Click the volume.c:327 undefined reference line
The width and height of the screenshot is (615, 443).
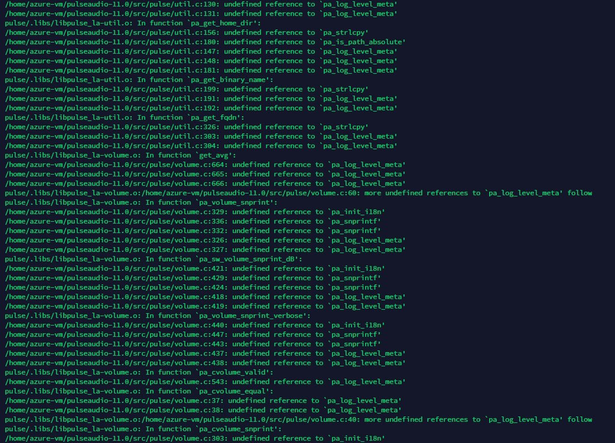(x=205, y=249)
